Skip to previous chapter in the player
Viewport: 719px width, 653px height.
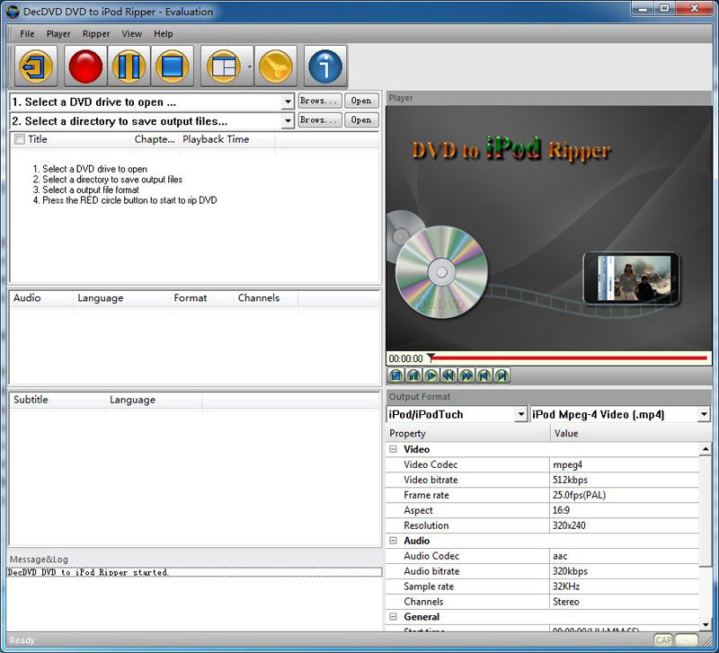484,375
